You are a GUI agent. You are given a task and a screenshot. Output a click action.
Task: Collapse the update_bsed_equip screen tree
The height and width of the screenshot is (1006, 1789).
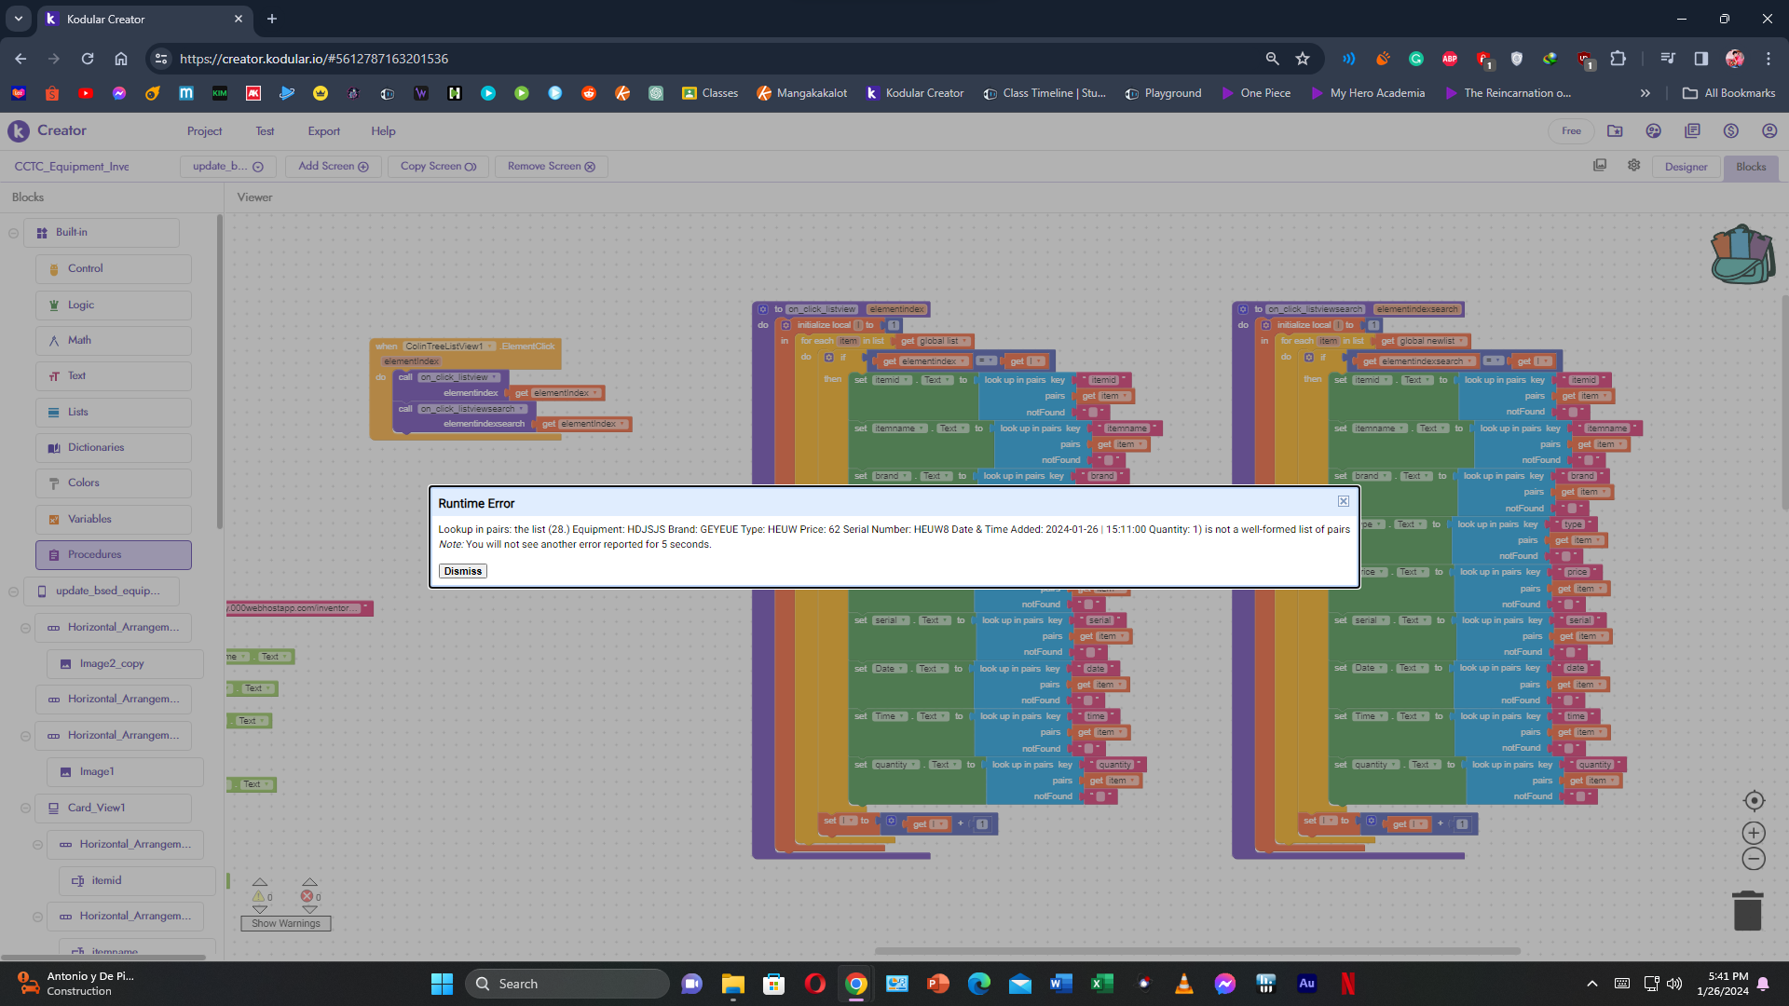click(x=13, y=591)
